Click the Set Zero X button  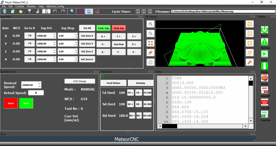(87, 36)
